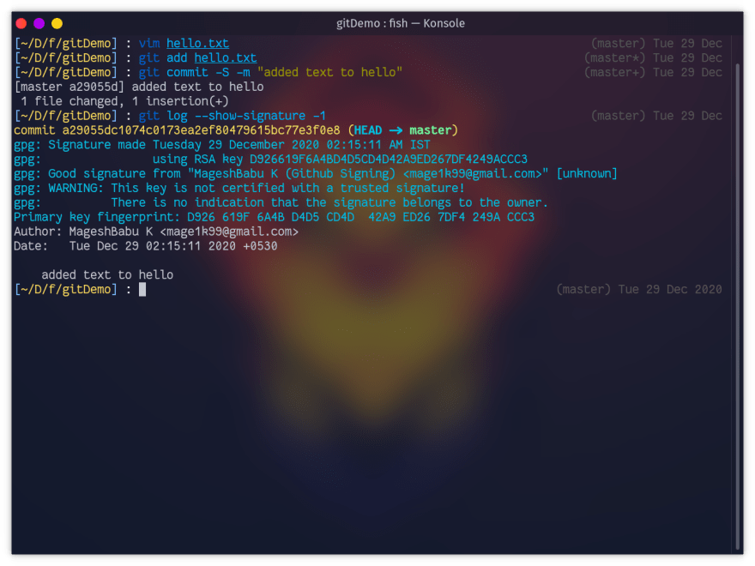Click the terminal scrollbar handle
Image resolution: width=755 pixels, height=566 pixels.
pos(738,307)
